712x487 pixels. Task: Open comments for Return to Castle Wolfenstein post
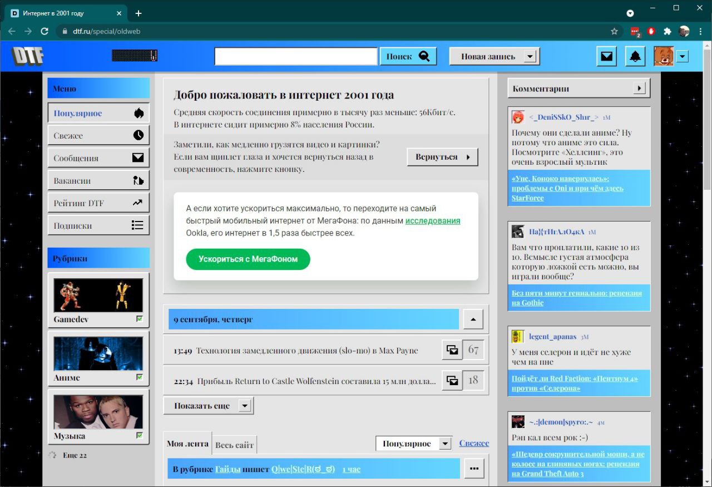(452, 381)
